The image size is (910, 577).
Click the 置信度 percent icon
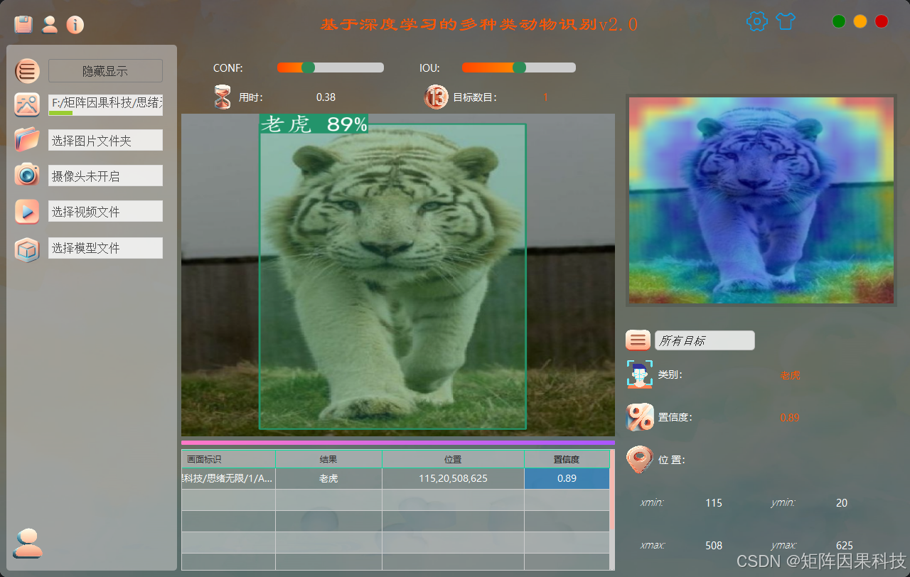639,417
